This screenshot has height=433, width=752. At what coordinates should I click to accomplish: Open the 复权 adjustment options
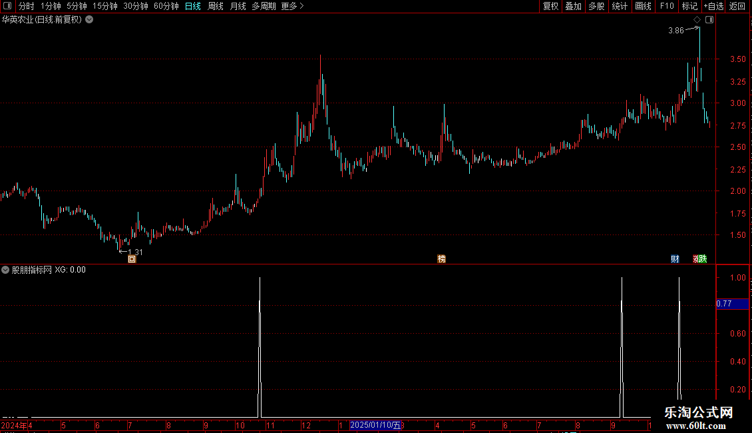pyautogui.click(x=550, y=6)
